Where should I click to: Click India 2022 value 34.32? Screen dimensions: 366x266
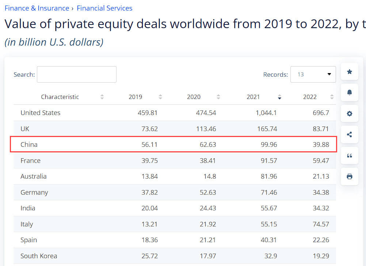[x=321, y=208]
